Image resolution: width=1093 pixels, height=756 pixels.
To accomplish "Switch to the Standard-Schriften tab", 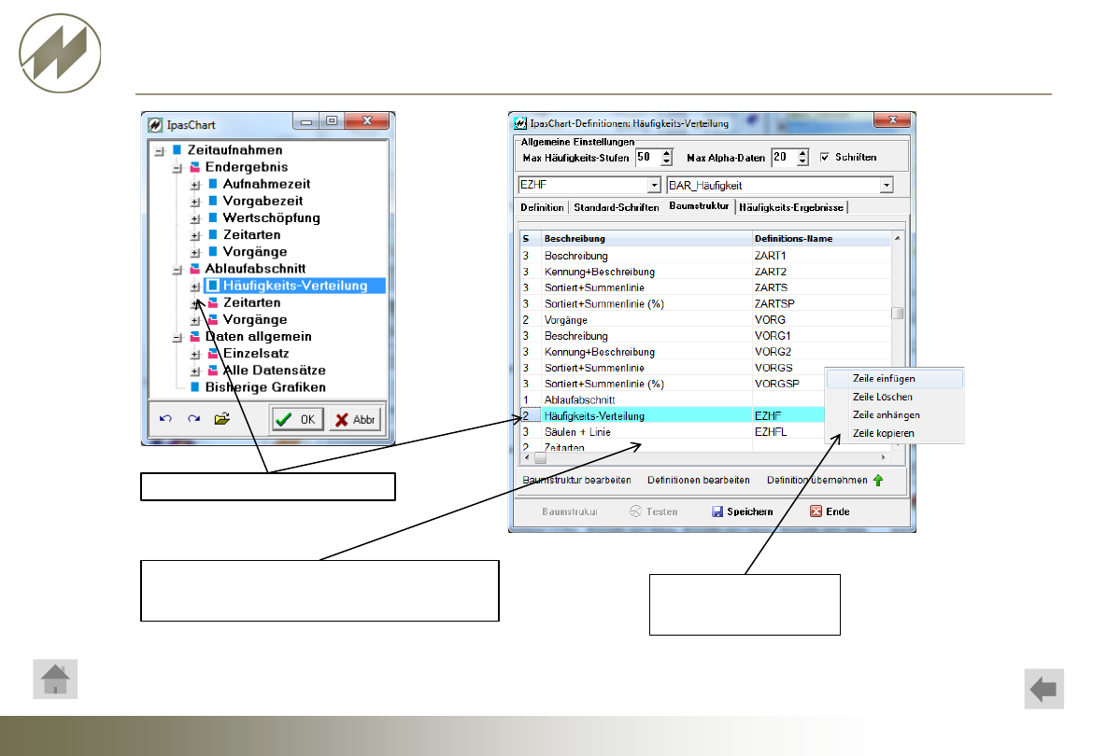I will coord(617,207).
